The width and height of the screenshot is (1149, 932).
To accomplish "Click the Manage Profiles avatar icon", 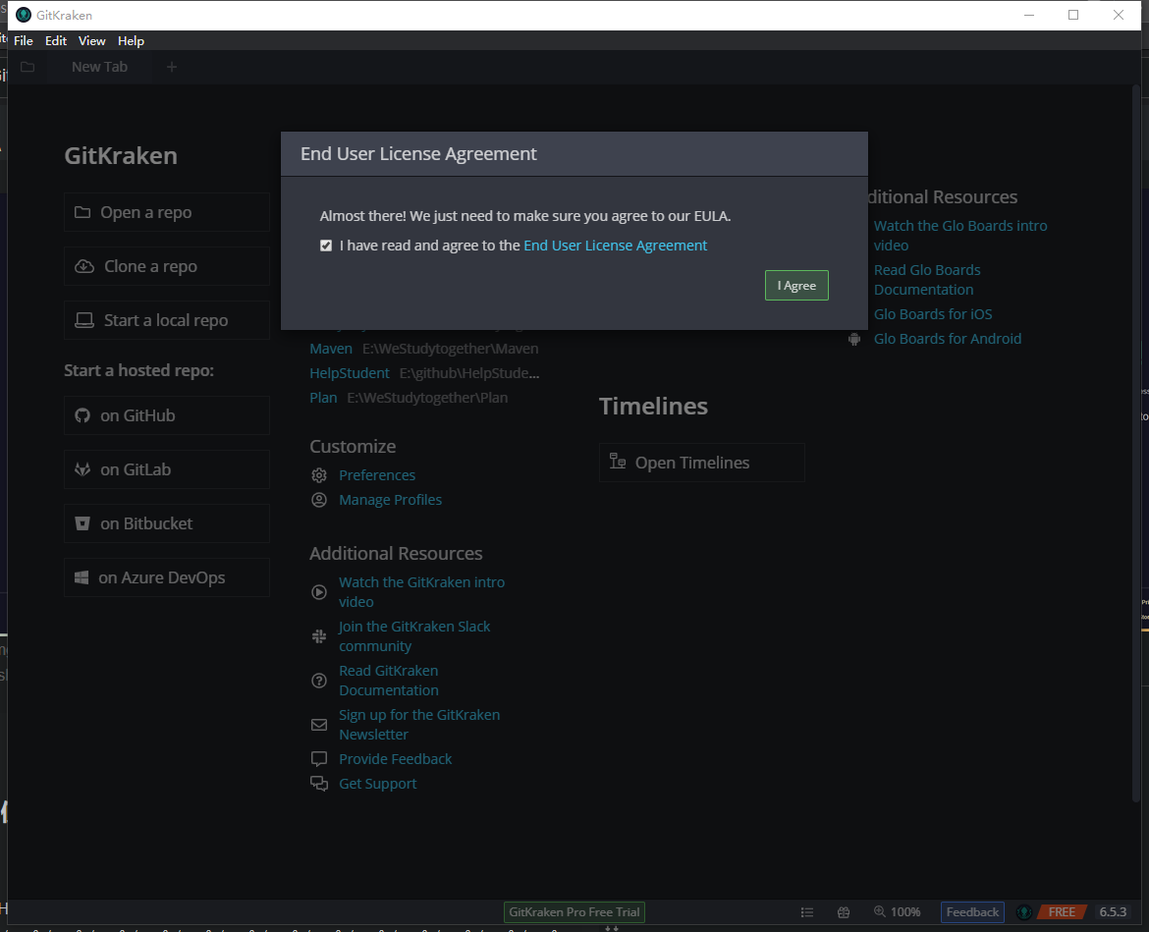I will tap(318, 500).
